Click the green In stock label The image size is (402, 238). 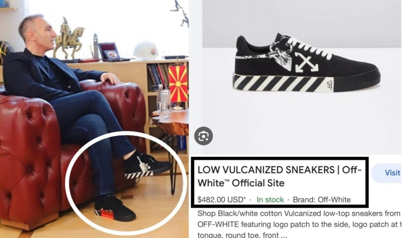(x=270, y=200)
